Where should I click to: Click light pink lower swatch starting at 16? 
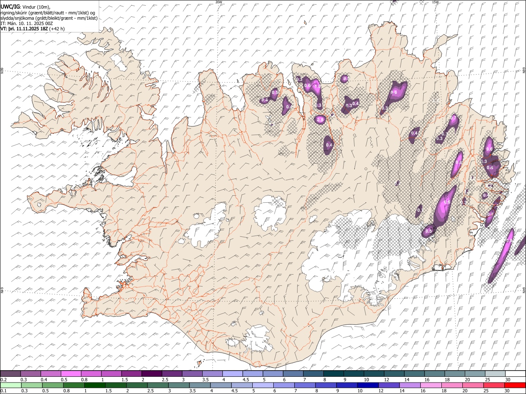(x=430, y=385)
